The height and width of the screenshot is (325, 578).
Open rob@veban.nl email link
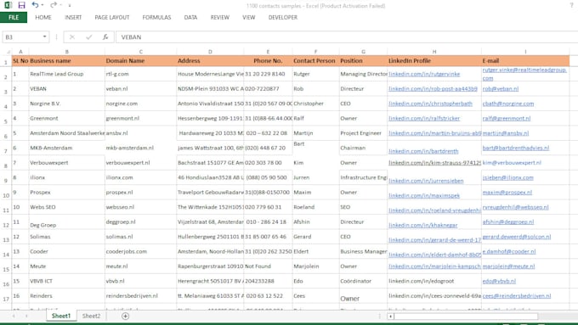[x=500, y=89]
